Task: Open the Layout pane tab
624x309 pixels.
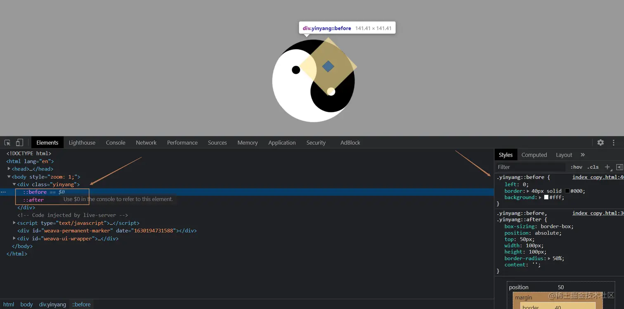Action: click(x=564, y=155)
